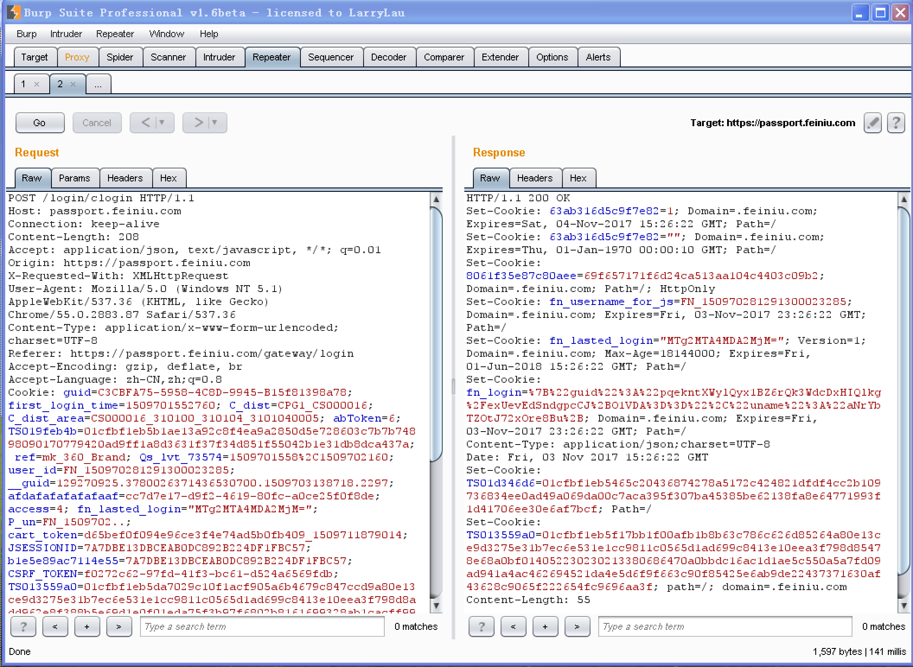
Task: Switch to the Extender tab
Action: pyautogui.click(x=500, y=57)
